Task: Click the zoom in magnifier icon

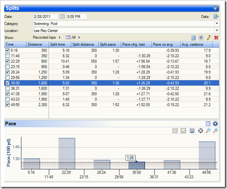Action: tap(216, 131)
